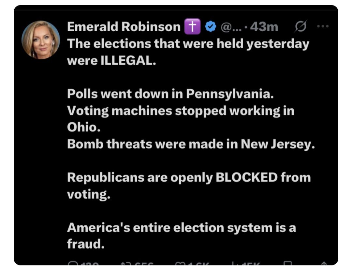Open the three-dot more options menu

pyautogui.click(x=323, y=27)
